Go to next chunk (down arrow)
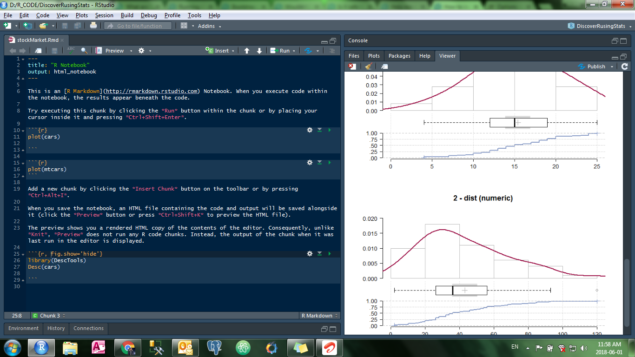 click(259, 51)
